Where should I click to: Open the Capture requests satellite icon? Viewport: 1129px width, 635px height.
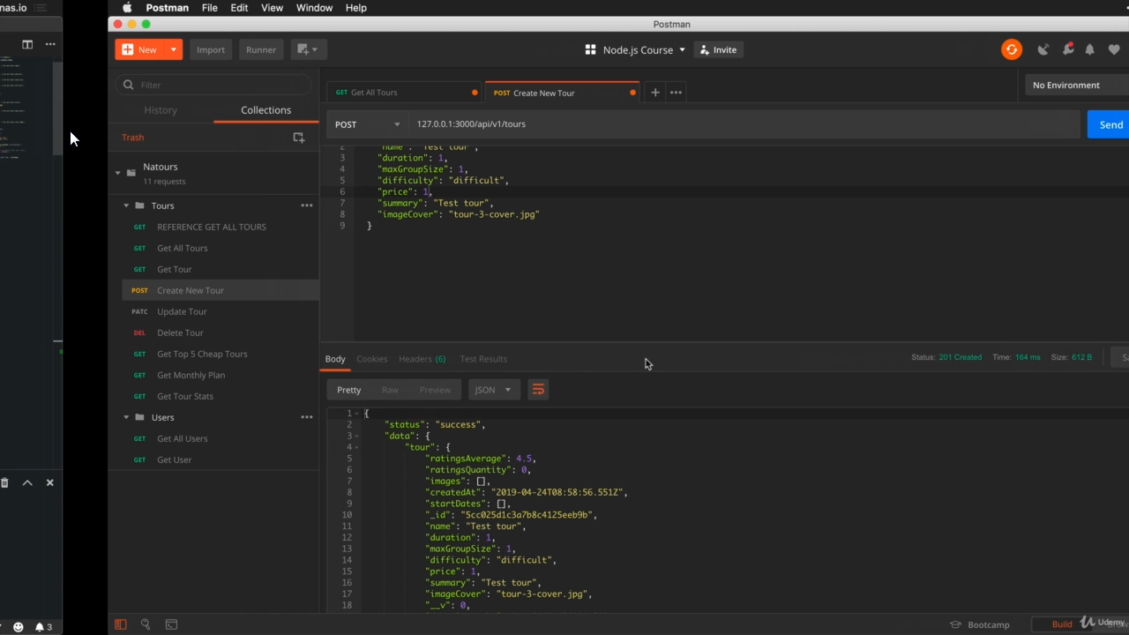tap(1043, 49)
